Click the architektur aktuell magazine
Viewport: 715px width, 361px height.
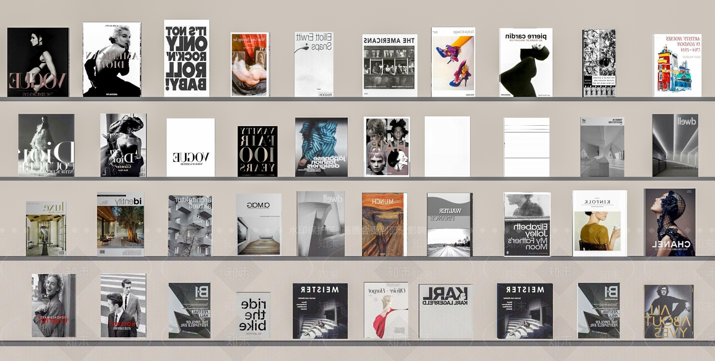point(190,225)
